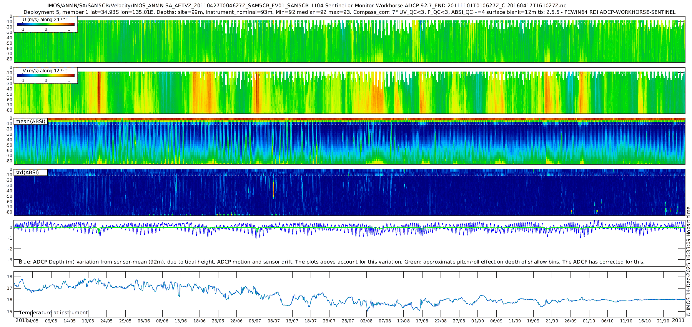Select the 'U (m/s) along 217°T' label
The image size is (692, 327).
point(45,19)
